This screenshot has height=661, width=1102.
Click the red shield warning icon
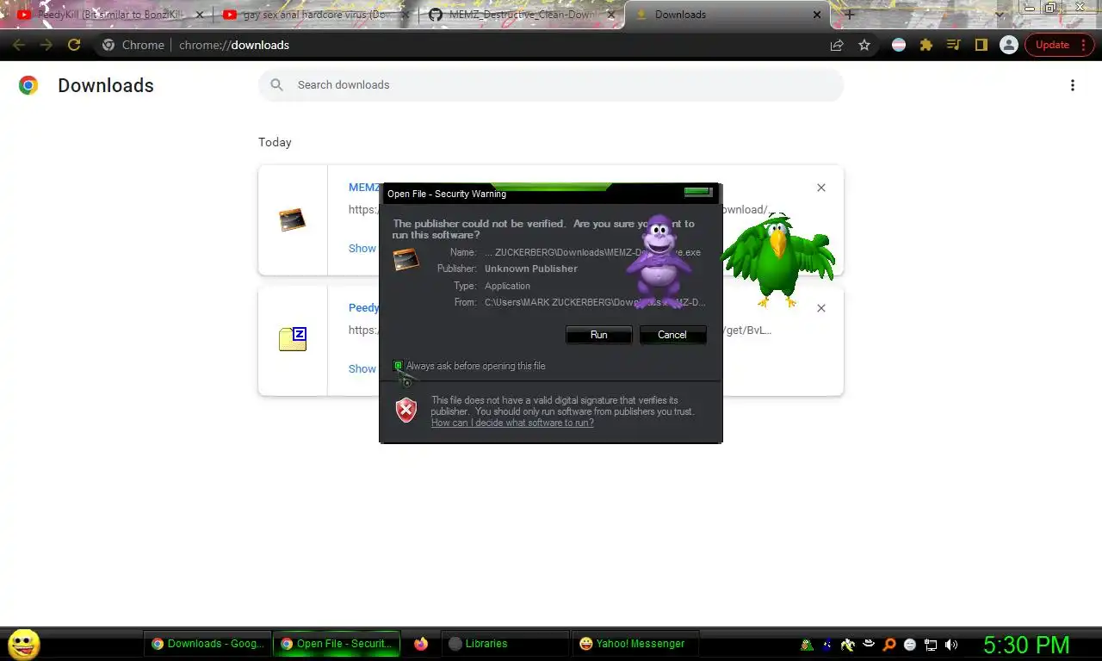tap(406, 411)
